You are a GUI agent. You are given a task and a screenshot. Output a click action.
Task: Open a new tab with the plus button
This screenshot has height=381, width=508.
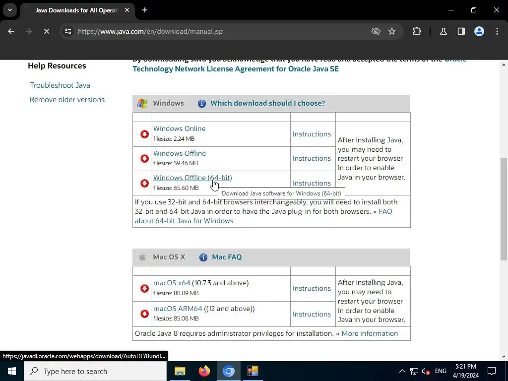[145, 10]
